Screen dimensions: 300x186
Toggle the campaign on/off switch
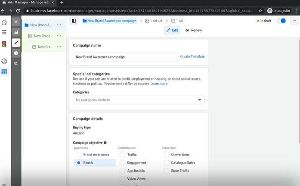pyautogui.click(x=281, y=21)
